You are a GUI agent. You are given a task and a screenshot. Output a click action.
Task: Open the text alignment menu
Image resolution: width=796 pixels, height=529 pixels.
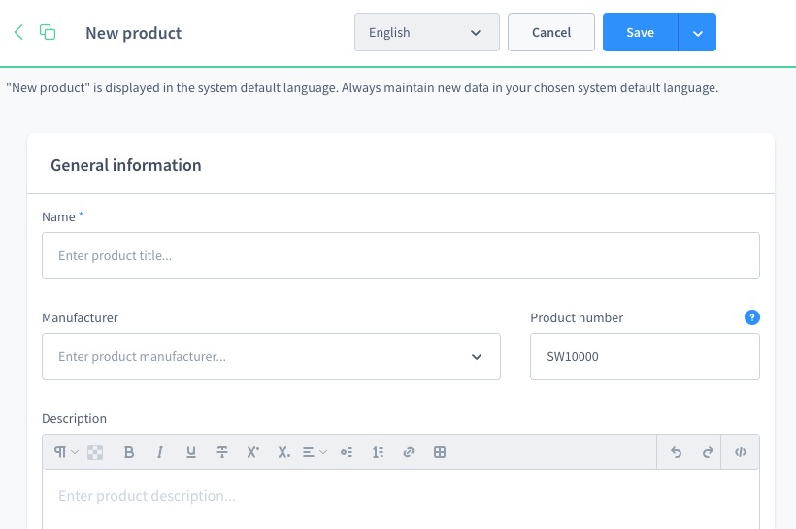tap(315, 451)
